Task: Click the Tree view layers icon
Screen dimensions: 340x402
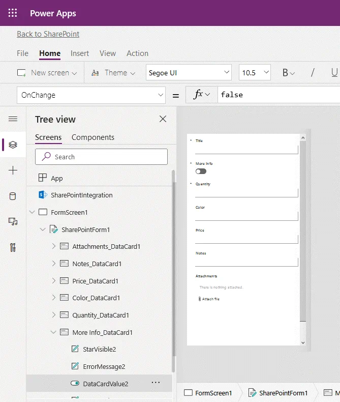Action: 13,145
